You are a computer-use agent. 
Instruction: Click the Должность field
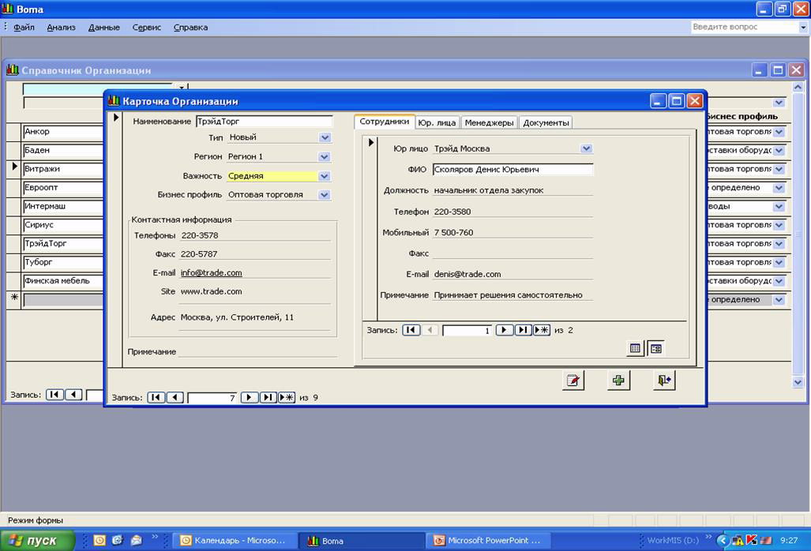(x=513, y=190)
